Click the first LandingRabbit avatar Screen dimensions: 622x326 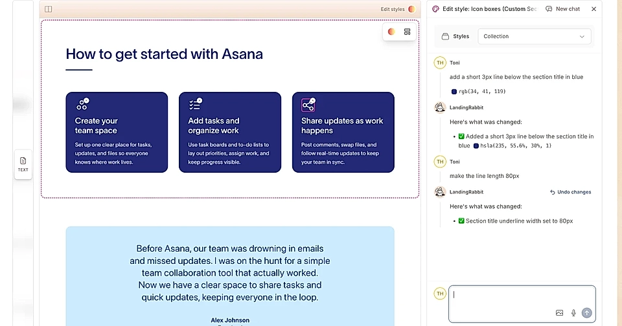(x=440, y=107)
